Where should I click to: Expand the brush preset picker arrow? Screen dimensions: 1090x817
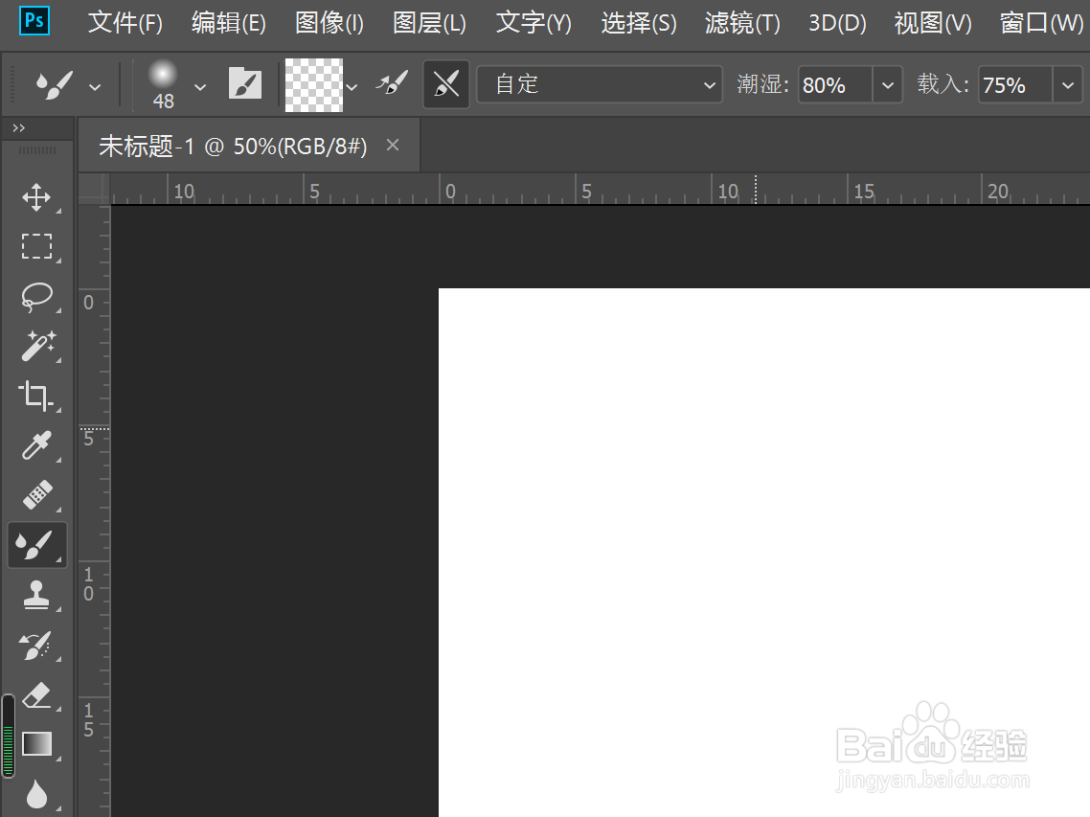[x=200, y=87]
